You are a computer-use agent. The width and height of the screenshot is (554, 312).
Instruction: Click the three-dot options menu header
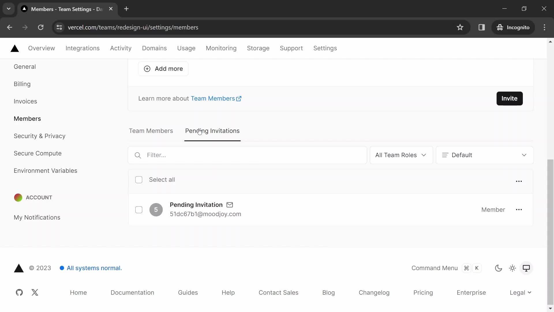(519, 181)
